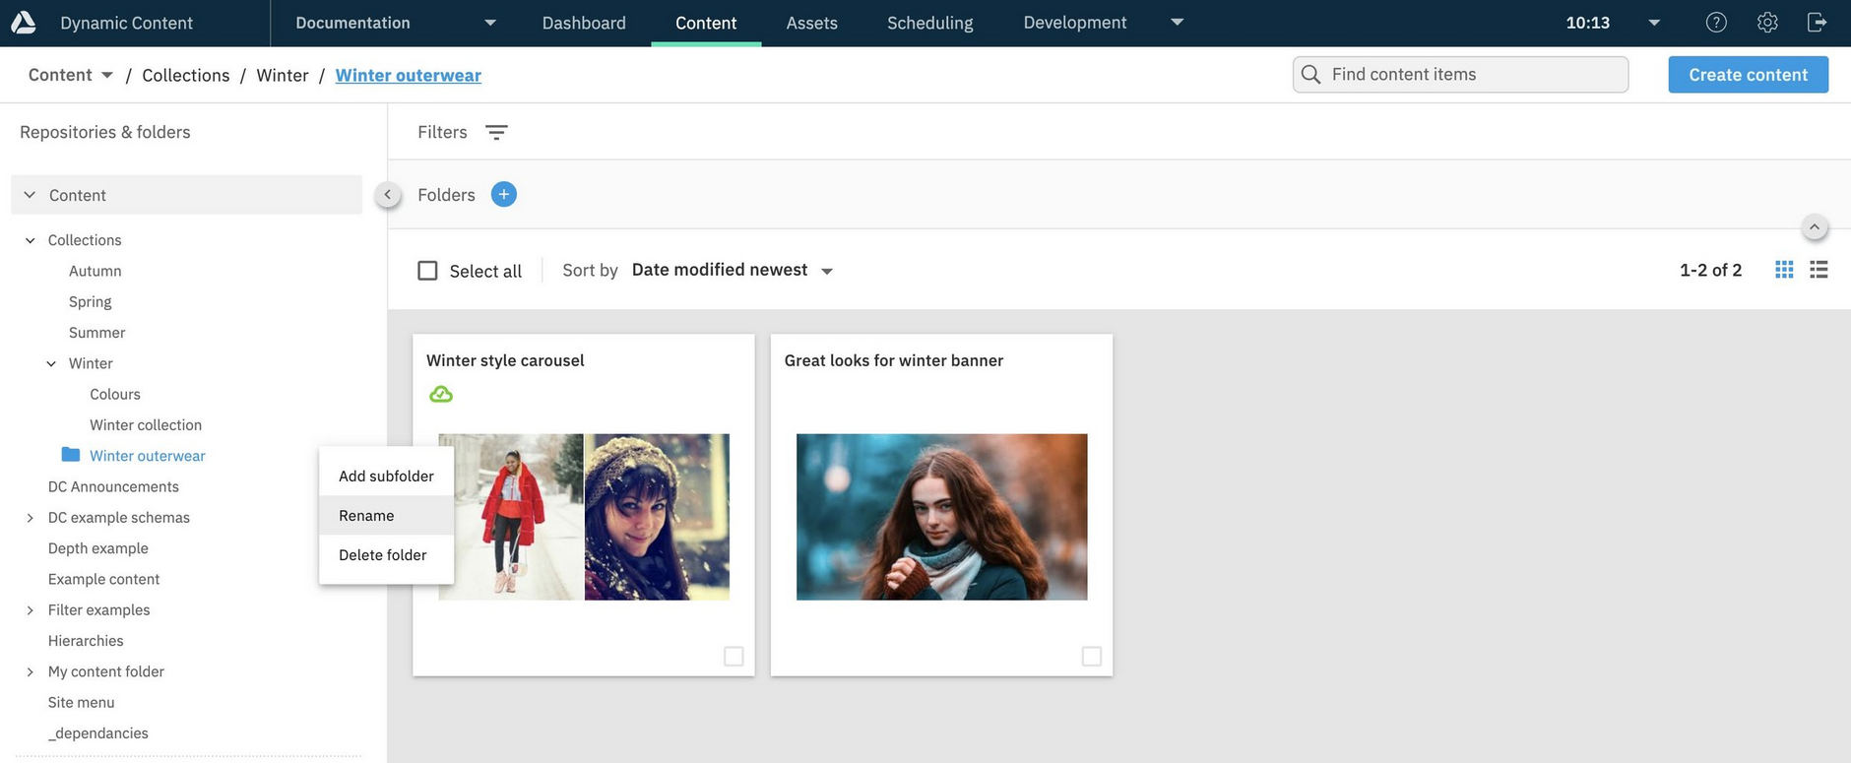Click the Find content items search field
Viewport: 1851px width, 763px height.
coord(1460,75)
